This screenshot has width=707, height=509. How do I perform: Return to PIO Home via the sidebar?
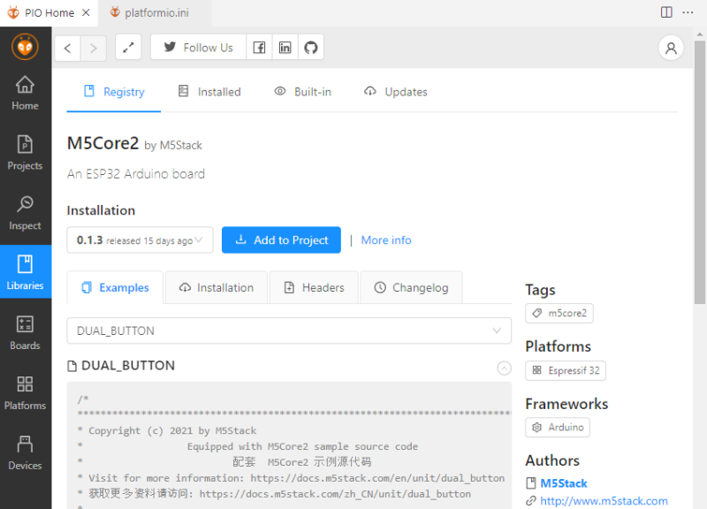click(26, 92)
